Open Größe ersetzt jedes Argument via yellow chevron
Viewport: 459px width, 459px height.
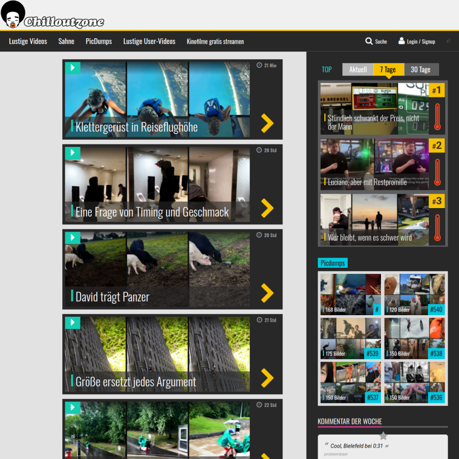click(267, 378)
